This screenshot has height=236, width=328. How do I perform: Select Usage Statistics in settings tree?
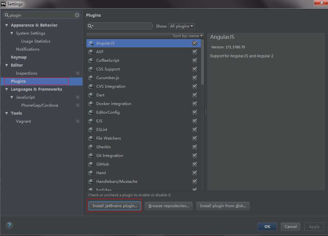point(36,41)
